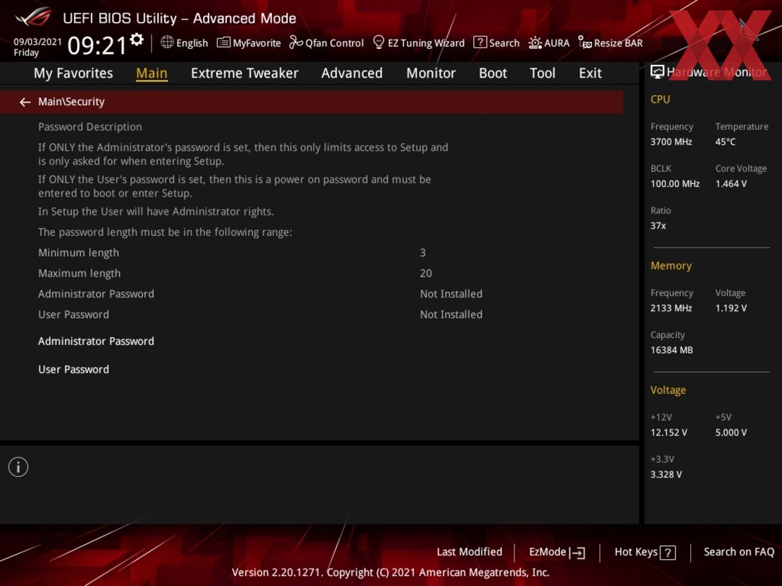
Task: Click the Maximum length label
Action: 79,273
